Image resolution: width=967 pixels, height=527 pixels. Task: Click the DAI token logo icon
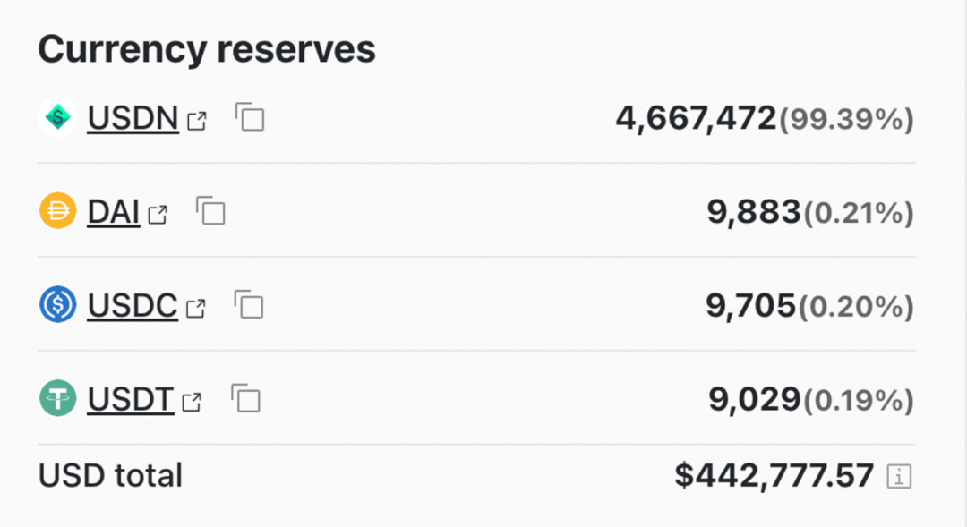58,211
